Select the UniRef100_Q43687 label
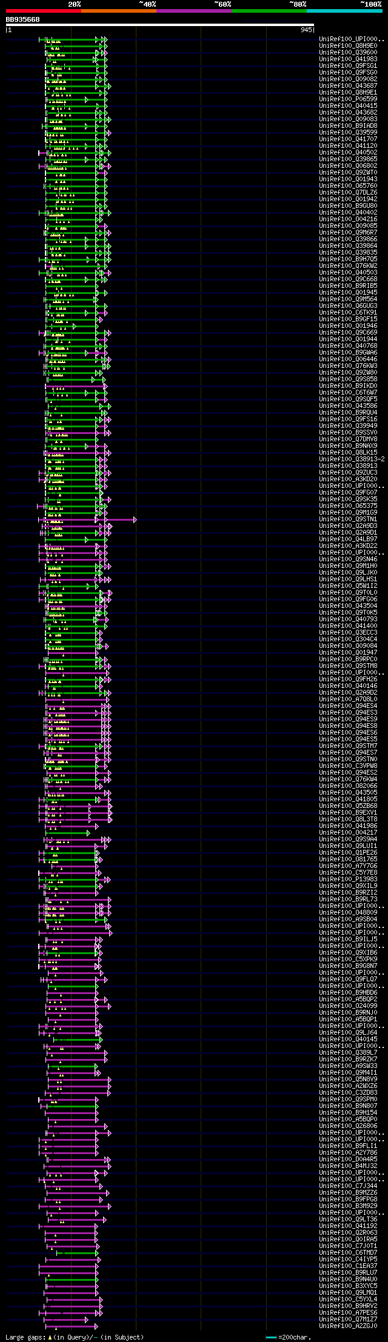388x1342 pixels. pyautogui.click(x=348, y=85)
